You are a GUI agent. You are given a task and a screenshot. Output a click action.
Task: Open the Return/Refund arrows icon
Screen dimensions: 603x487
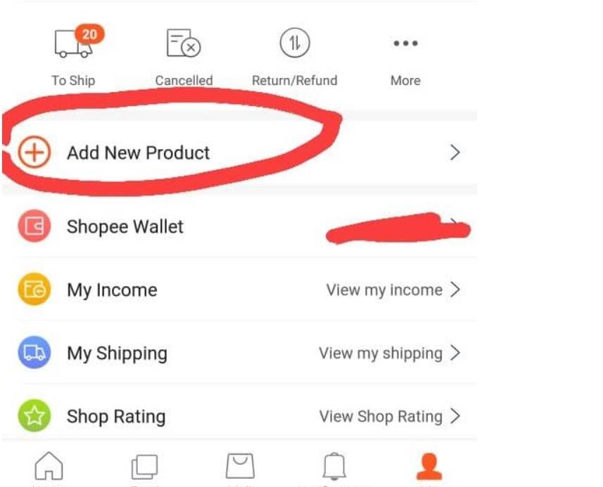tap(295, 43)
